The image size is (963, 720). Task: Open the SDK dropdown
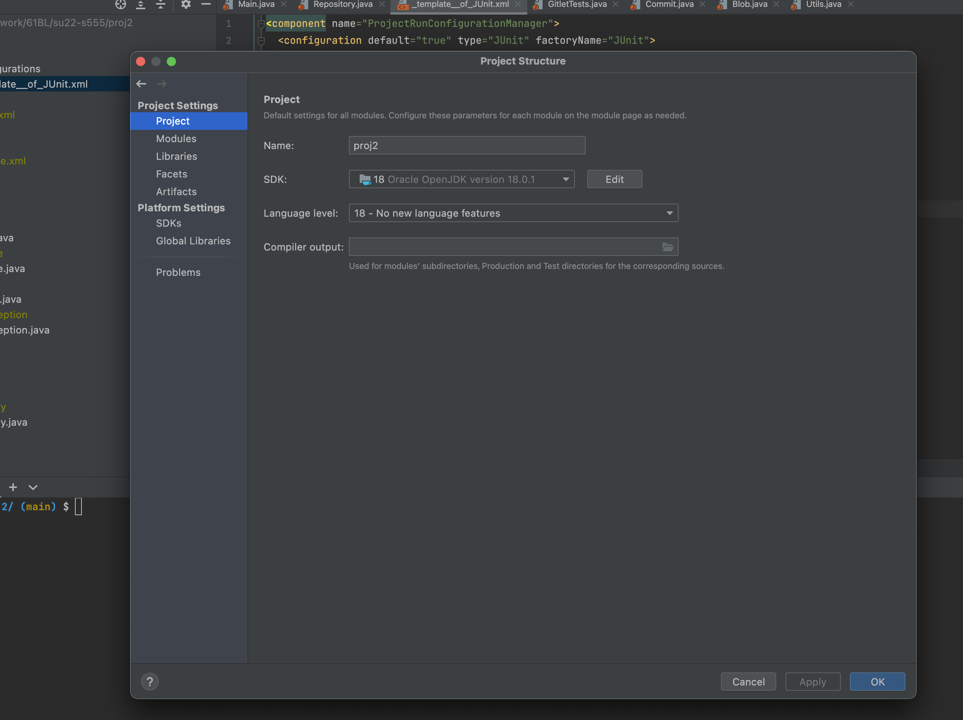(462, 179)
